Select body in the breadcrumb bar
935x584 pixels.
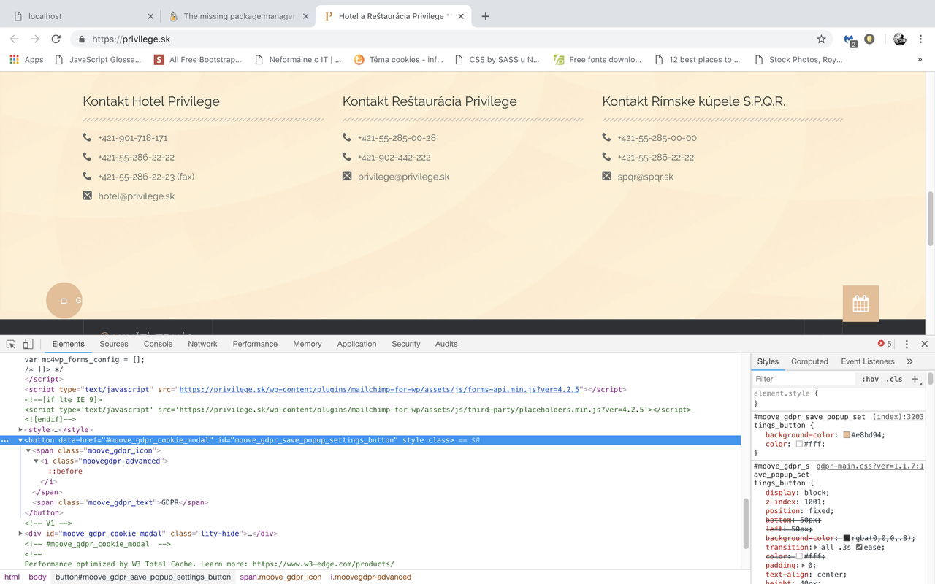point(37,577)
